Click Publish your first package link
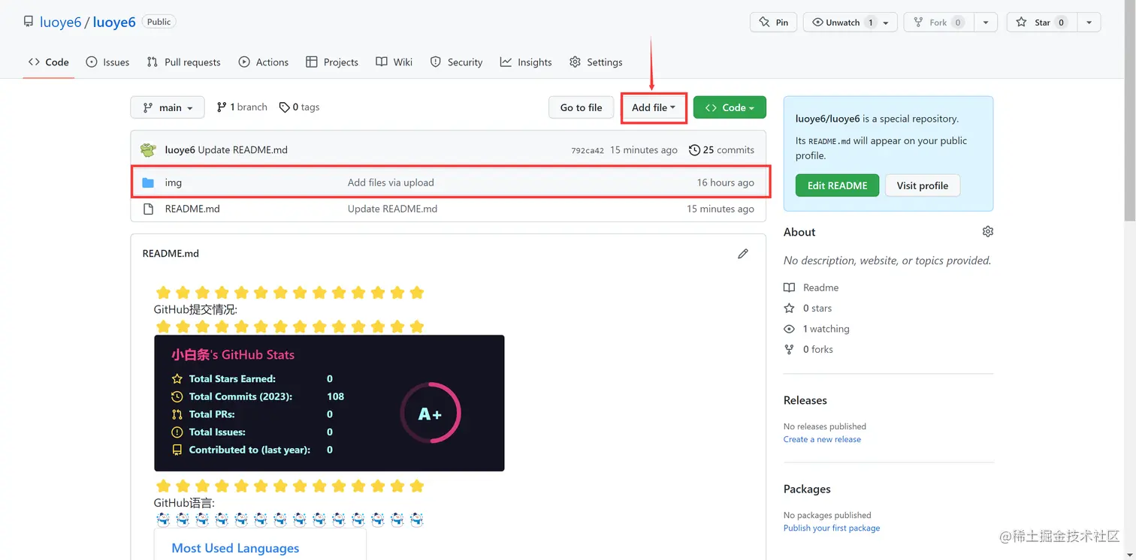Screen dimensions: 1136x560 [x=832, y=528]
